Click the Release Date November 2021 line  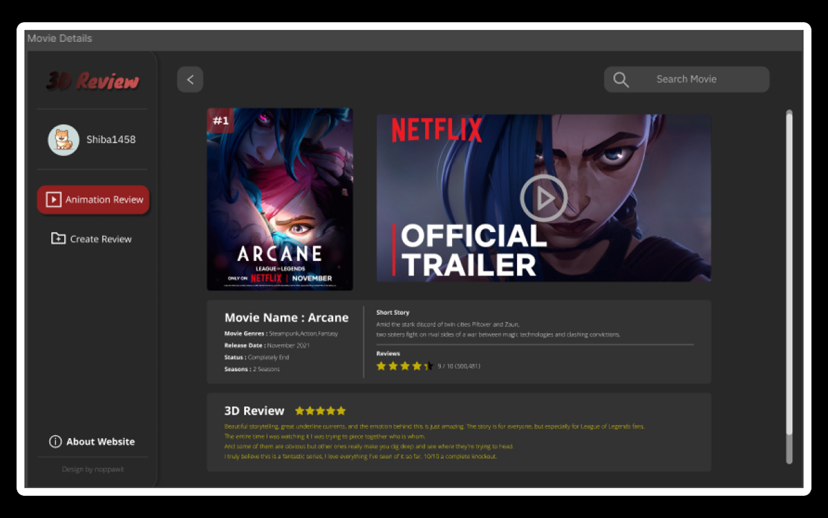(x=267, y=345)
